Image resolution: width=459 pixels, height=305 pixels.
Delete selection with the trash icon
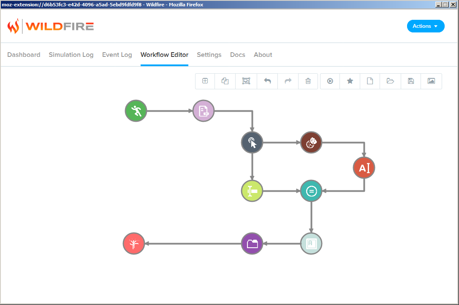click(x=308, y=81)
